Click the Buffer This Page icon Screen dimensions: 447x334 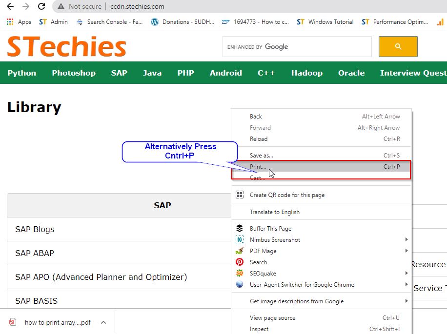(x=239, y=228)
